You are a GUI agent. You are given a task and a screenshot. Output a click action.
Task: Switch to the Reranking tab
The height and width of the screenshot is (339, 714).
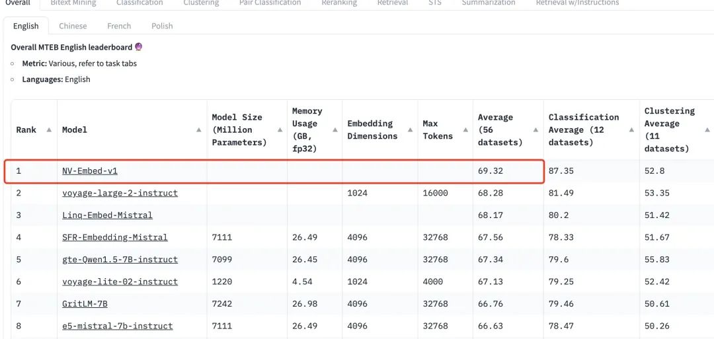pos(338,3)
